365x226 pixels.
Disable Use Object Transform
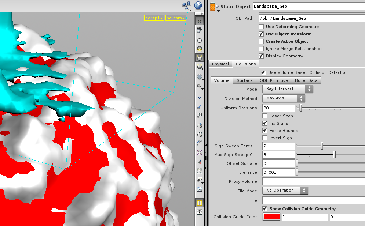[261, 34]
